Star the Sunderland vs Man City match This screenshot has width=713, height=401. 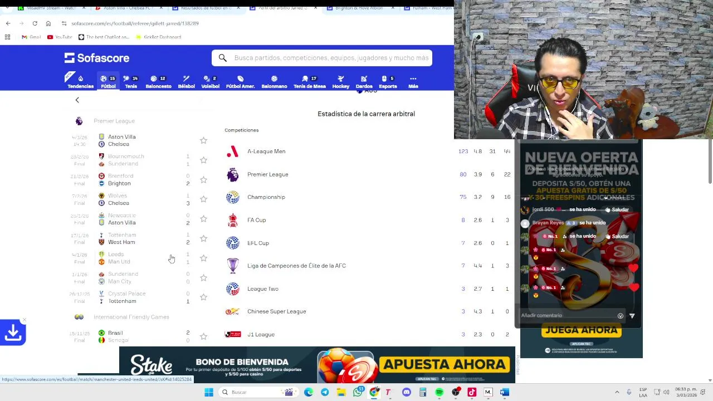click(203, 277)
